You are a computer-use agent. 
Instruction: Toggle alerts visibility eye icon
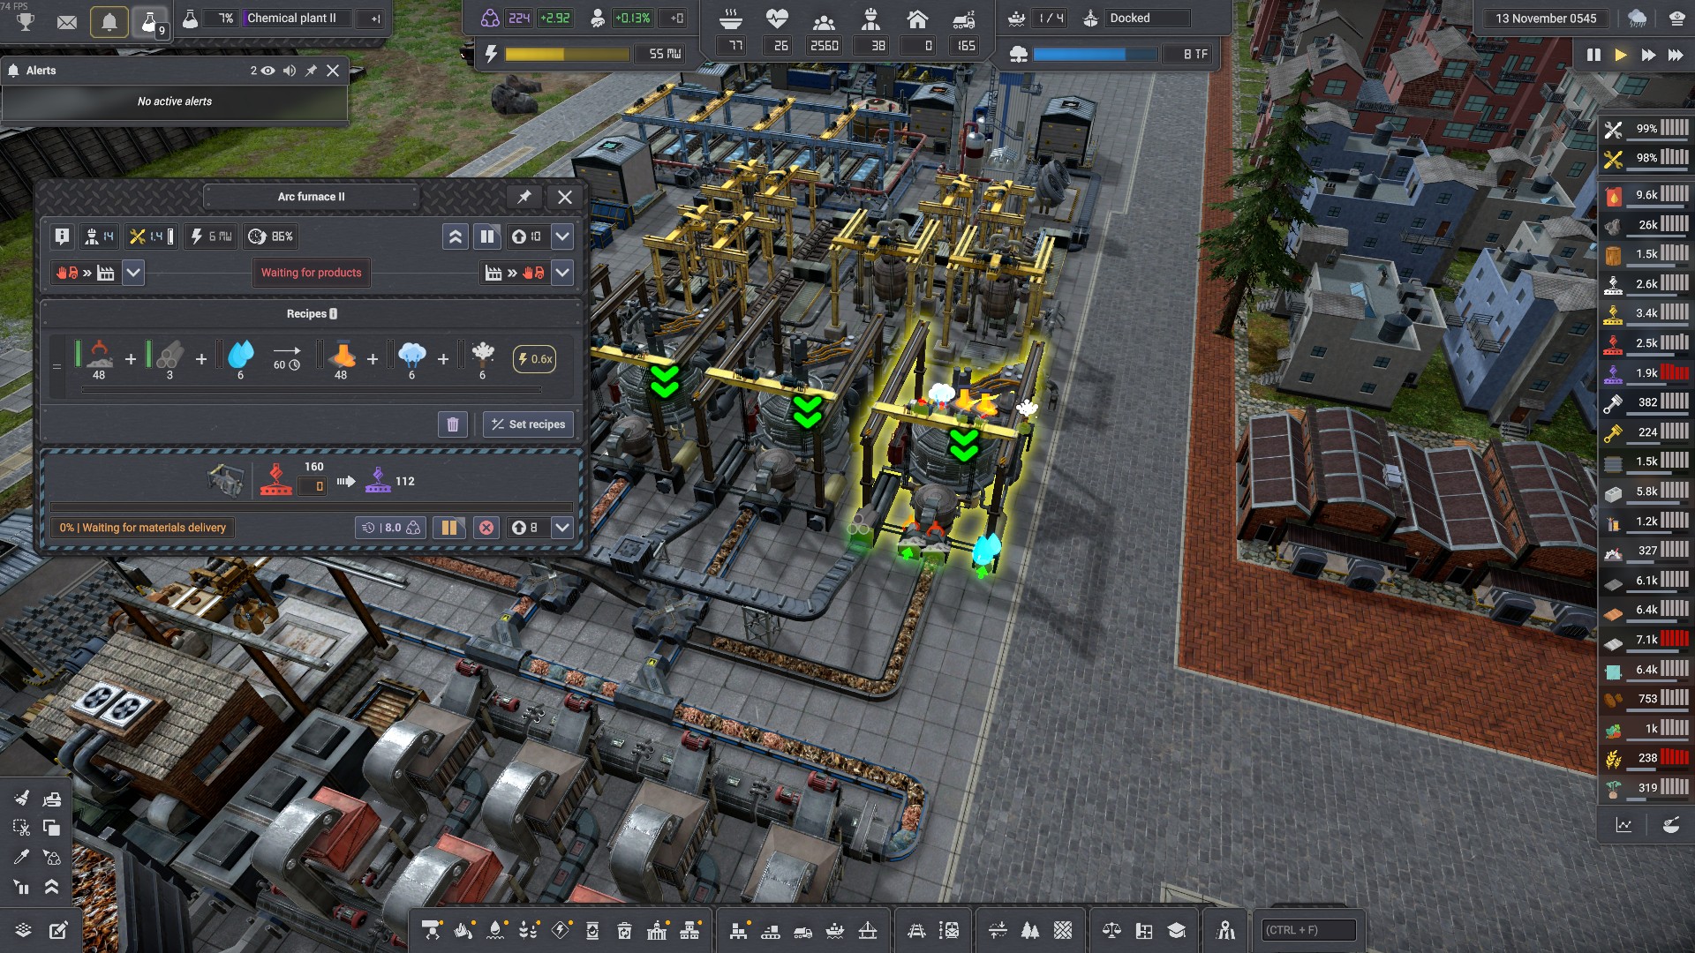267,71
